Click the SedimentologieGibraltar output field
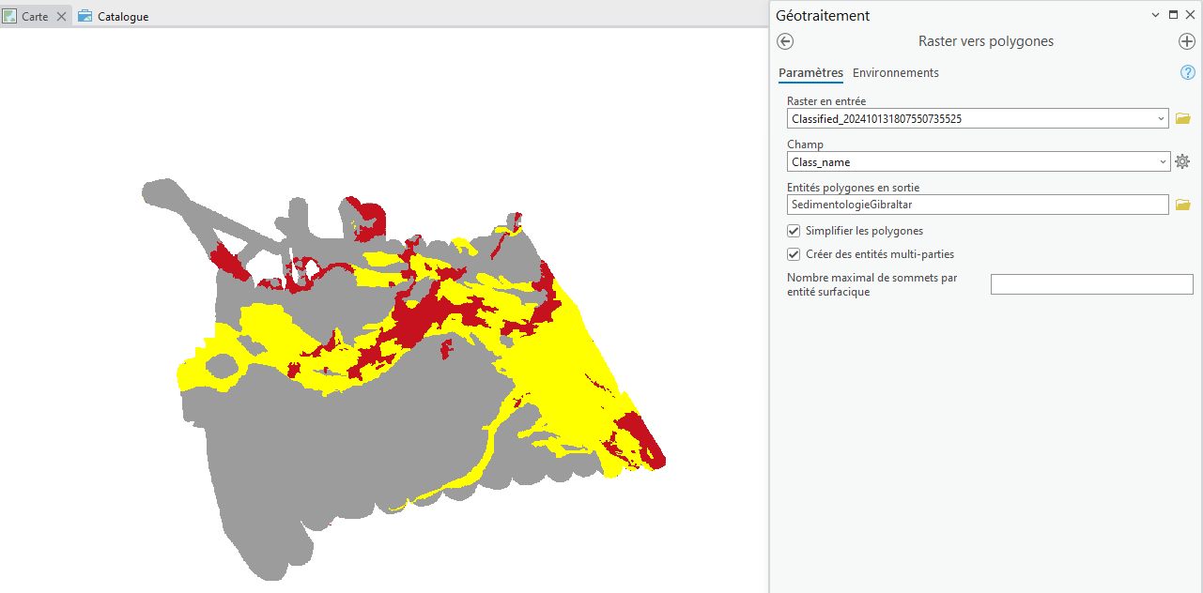 coord(977,205)
